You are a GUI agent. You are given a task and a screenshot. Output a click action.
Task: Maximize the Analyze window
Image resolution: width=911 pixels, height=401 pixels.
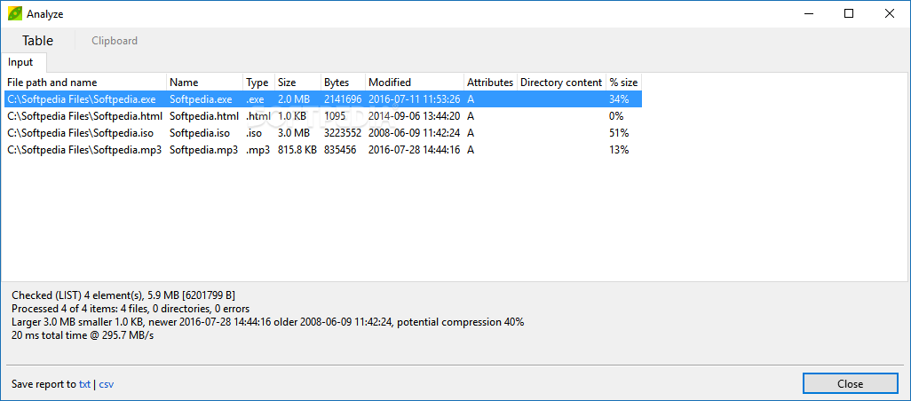pyautogui.click(x=849, y=13)
